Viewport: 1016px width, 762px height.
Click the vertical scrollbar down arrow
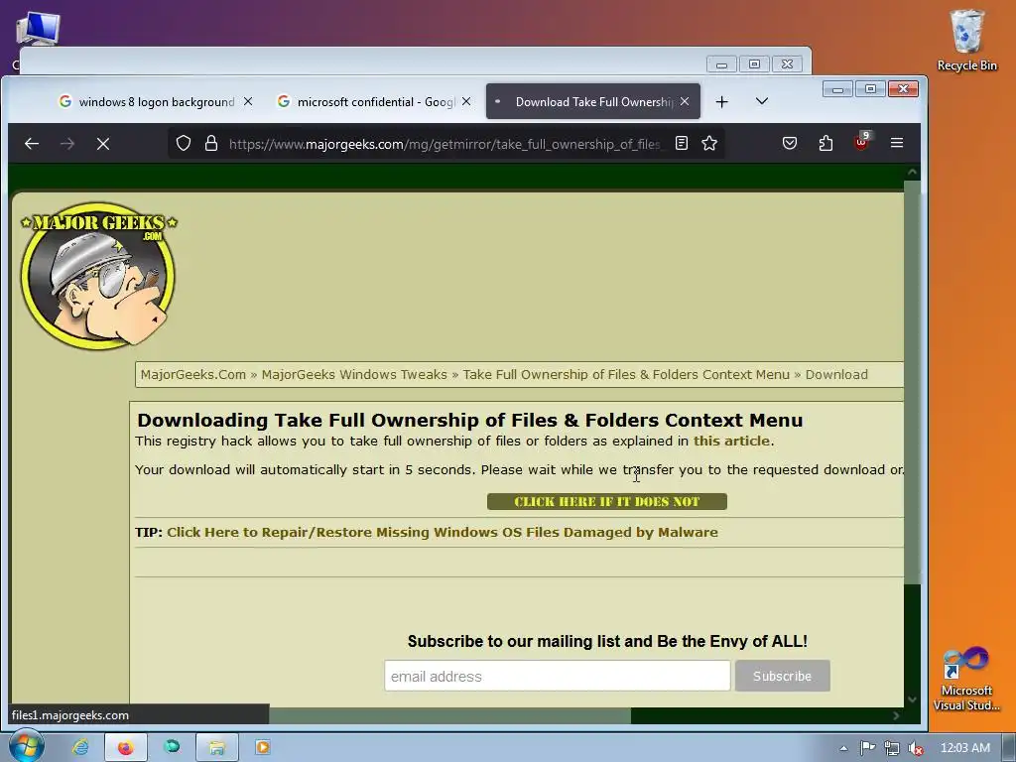pyautogui.click(x=913, y=699)
